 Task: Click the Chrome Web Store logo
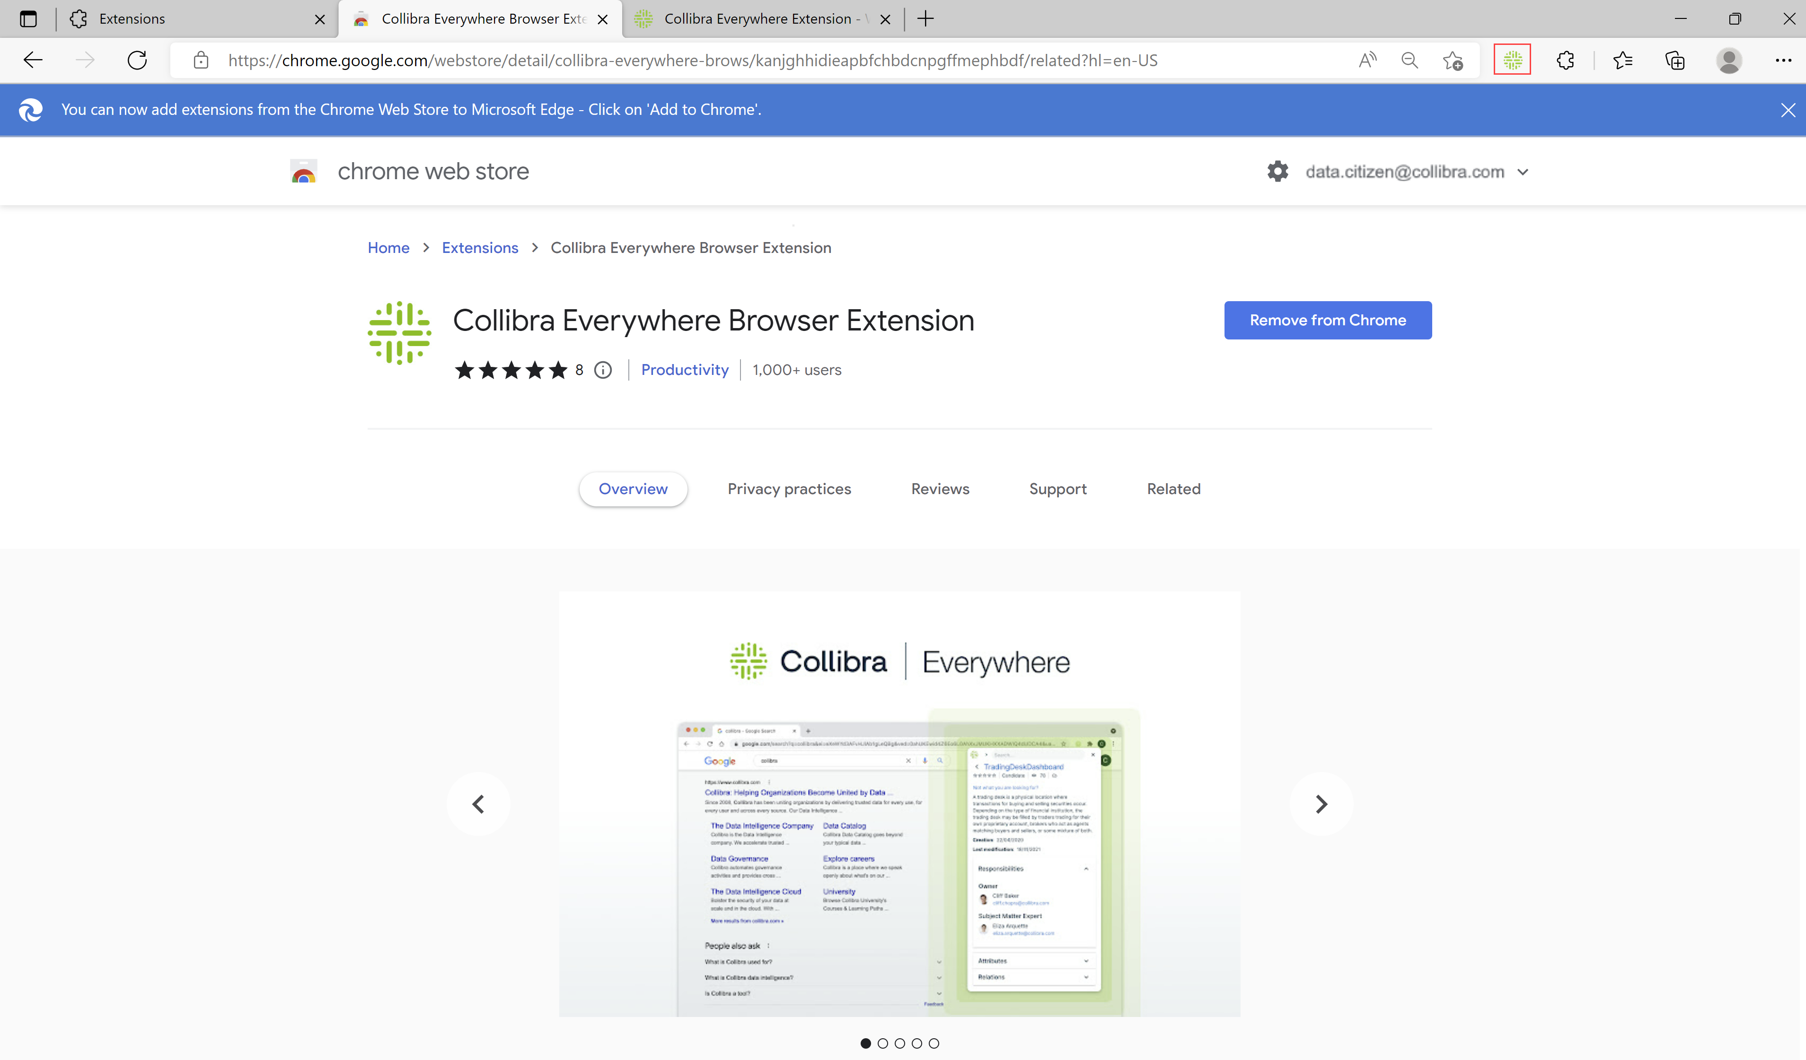(304, 171)
